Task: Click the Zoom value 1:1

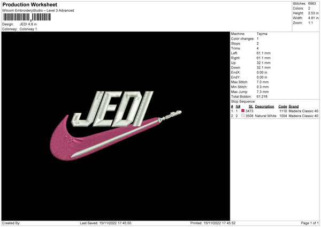Action: coord(310,22)
